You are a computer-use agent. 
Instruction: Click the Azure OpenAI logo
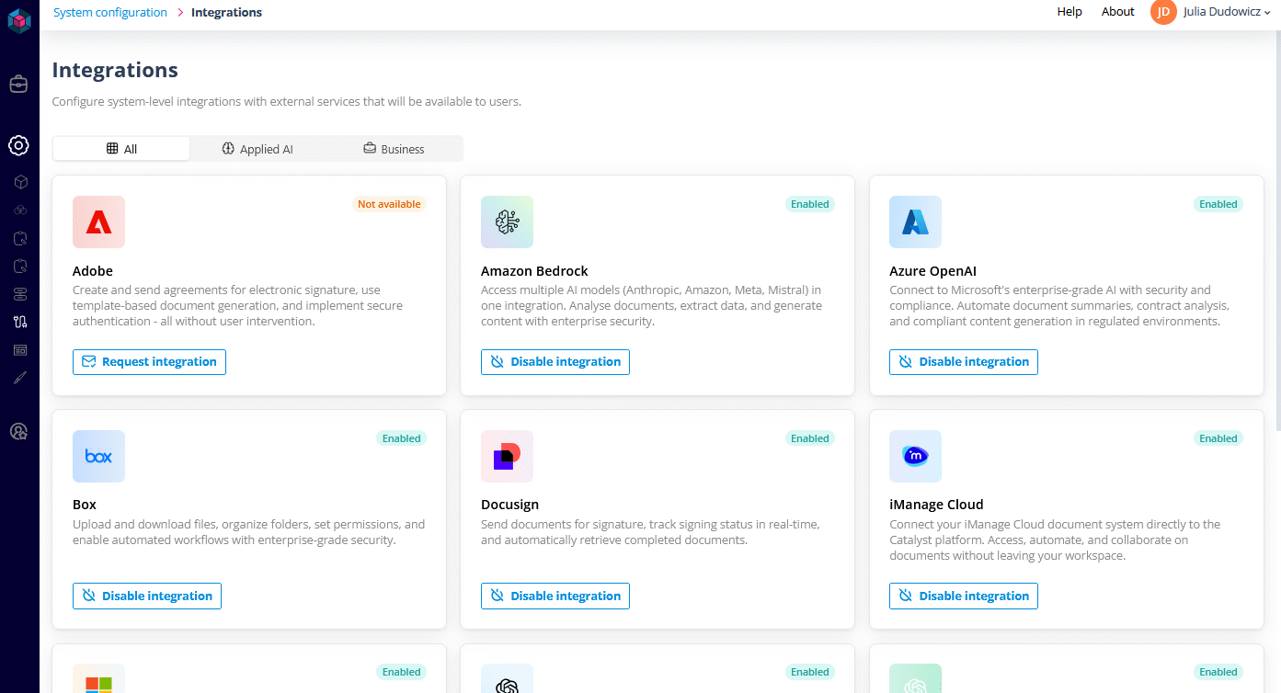pos(915,222)
